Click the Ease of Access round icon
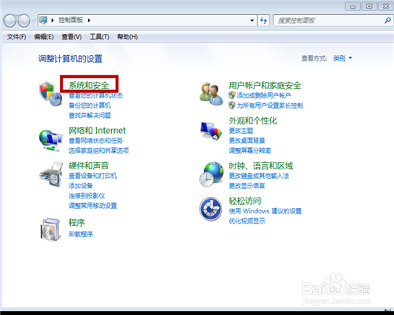The width and height of the screenshot is (394, 315). [x=210, y=209]
